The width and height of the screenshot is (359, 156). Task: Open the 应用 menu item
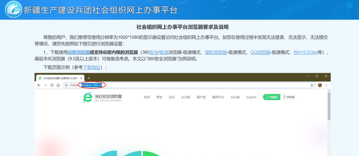(x=147, y=97)
